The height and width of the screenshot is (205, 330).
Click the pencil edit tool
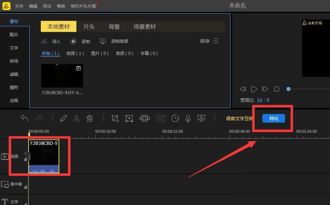click(x=64, y=118)
